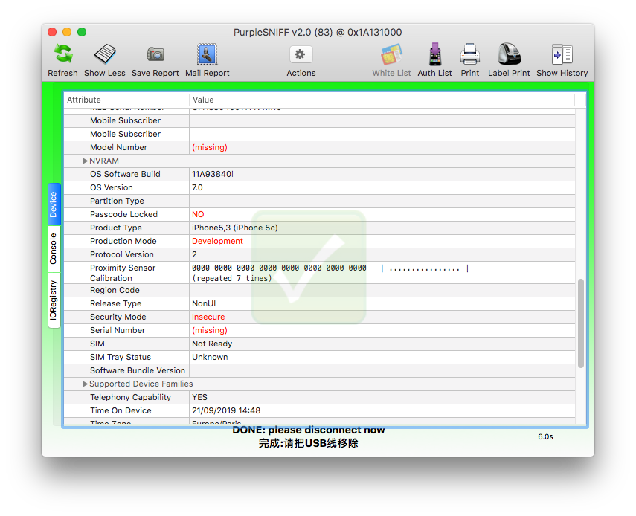This screenshot has width=636, height=516.
Task: Click the 11A93840l build value
Action: [x=213, y=174]
